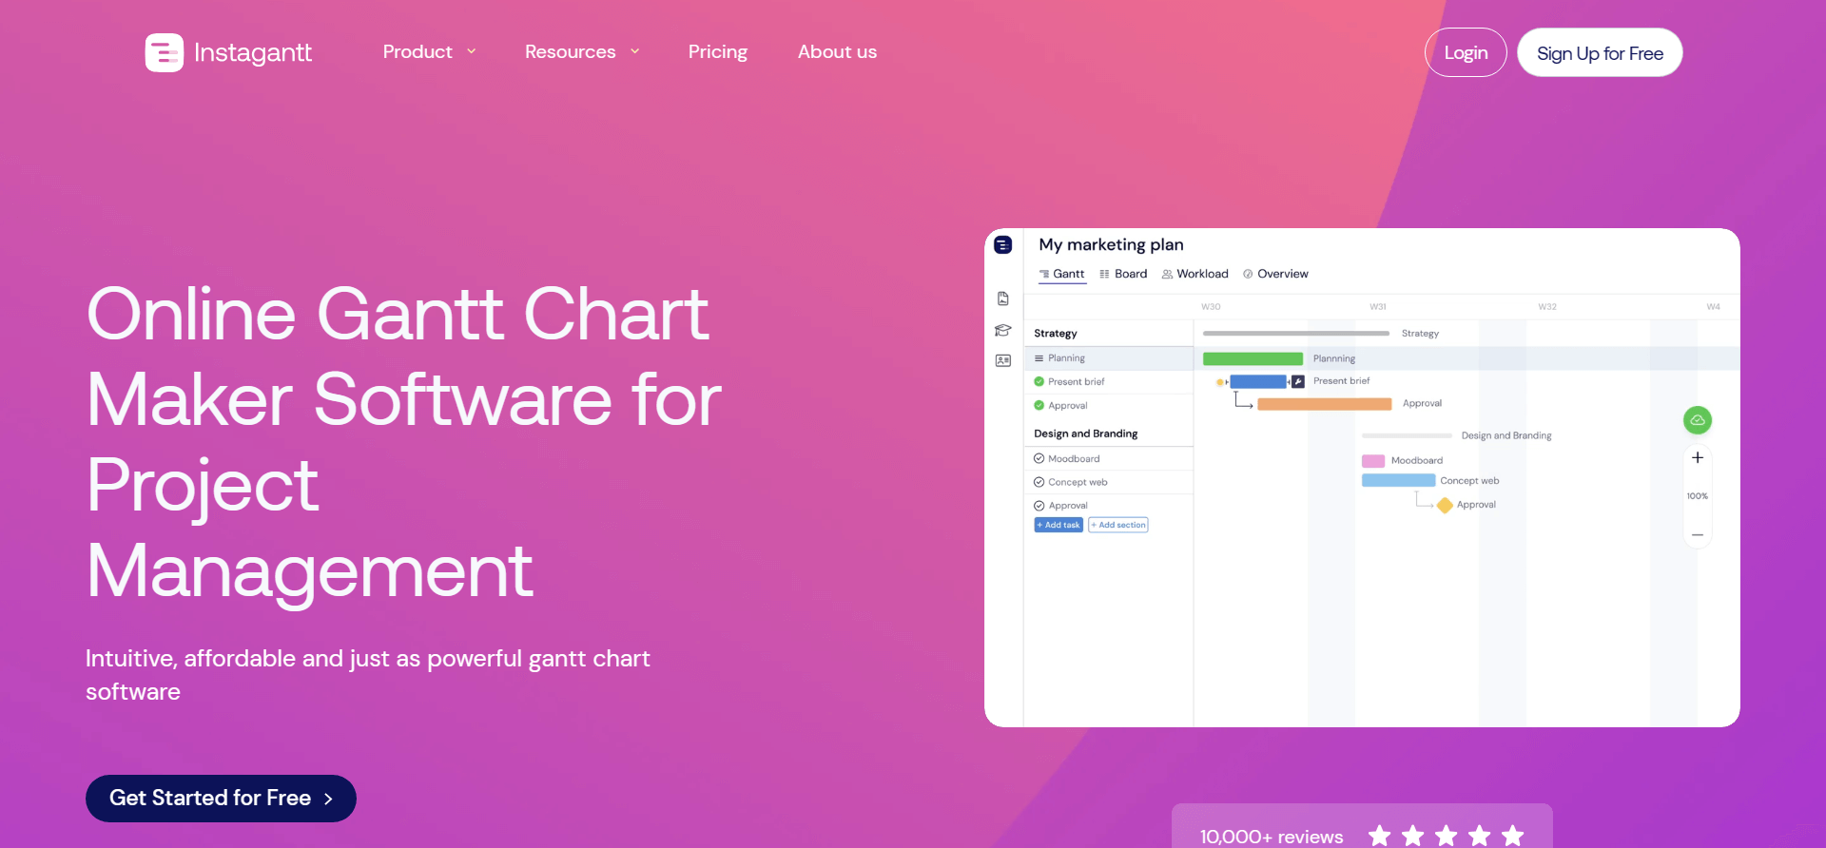This screenshot has width=1826, height=848.
Task: Zoom in with the plus icon
Action: click(1697, 458)
